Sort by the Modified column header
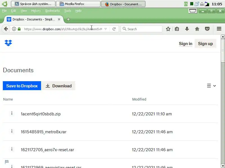Viewport: 225px width, 168px height. pos(139,99)
